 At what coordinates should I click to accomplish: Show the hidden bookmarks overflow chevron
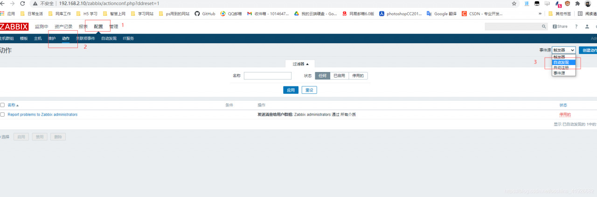540,13
